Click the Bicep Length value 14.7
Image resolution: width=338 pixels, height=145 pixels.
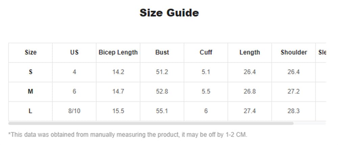click(x=118, y=91)
